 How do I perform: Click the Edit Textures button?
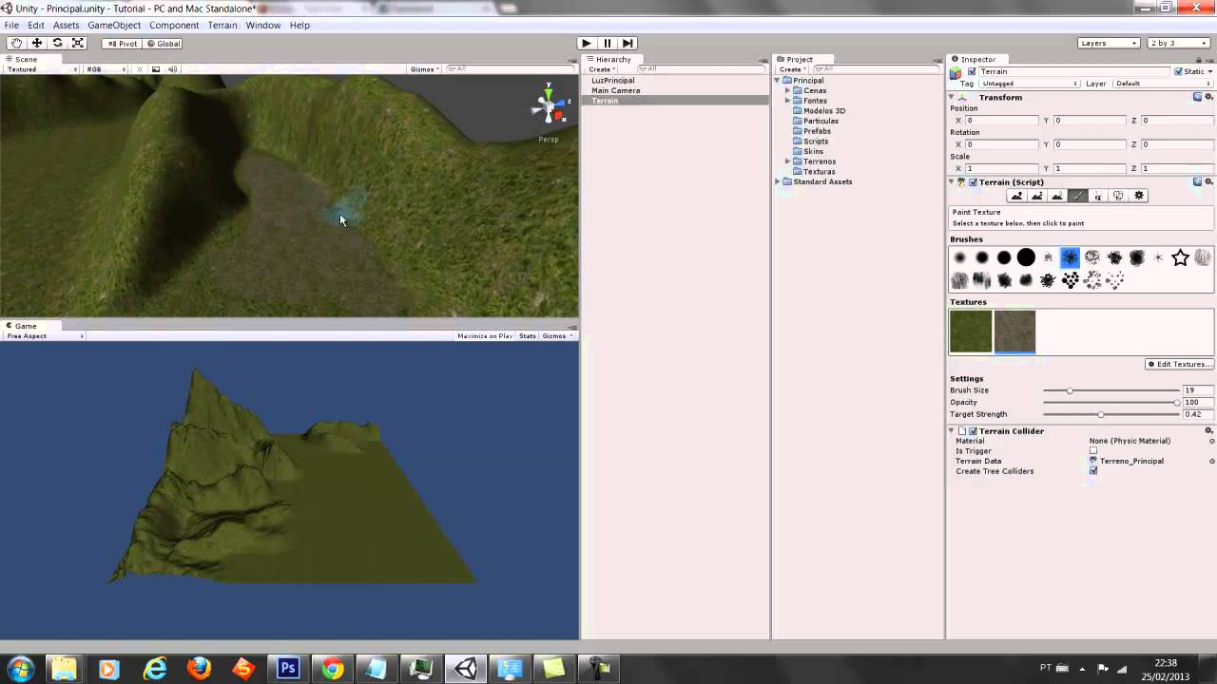pyautogui.click(x=1179, y=364)
